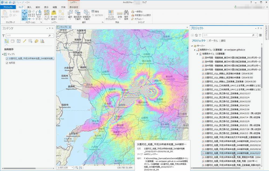Switch Contents to list by data source
Image resolution: width=269 pixels, height=171 pixels.
(13, 41)
